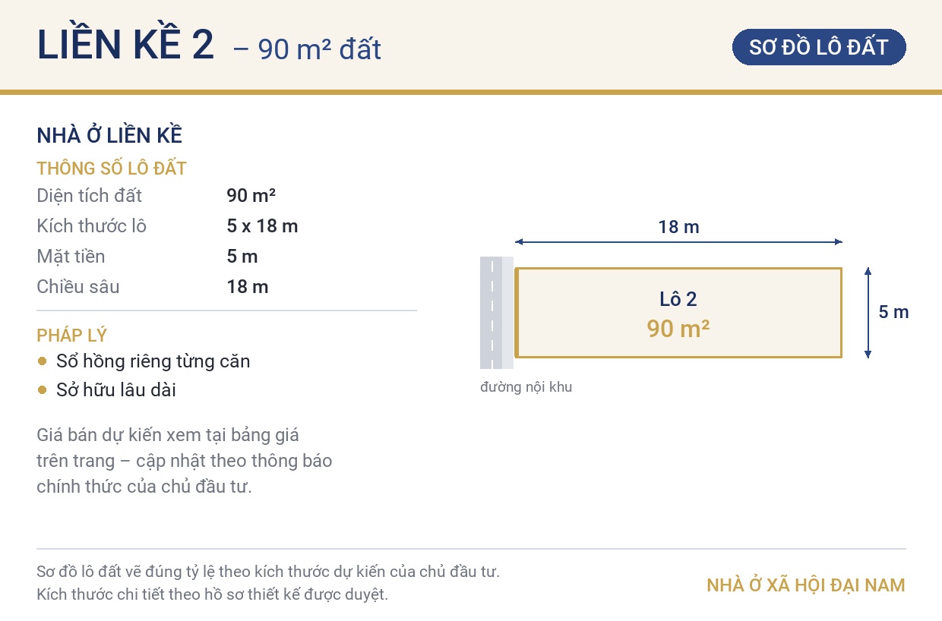Click the 18 m label above the plot

pos(678,226)
